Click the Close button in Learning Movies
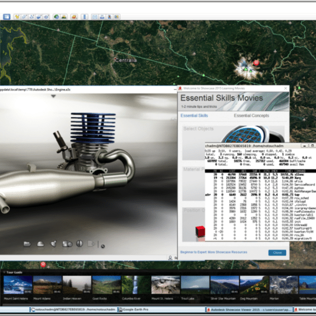 (277, 252)
